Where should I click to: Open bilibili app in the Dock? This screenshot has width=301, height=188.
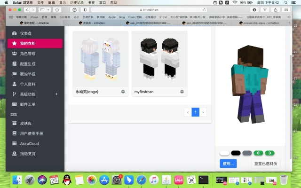pos(179,180)
